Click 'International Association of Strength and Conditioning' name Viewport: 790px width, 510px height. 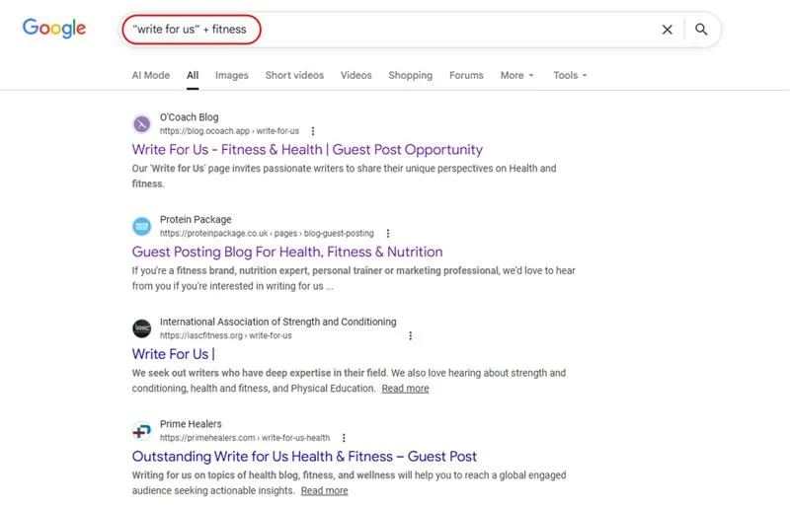coord(278,322)
